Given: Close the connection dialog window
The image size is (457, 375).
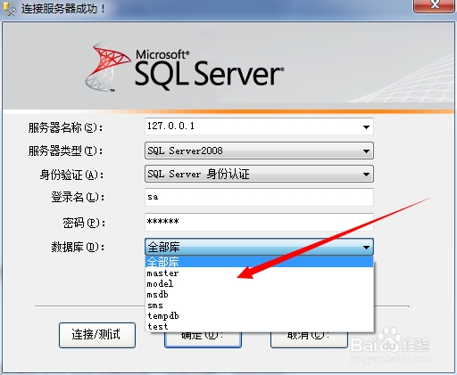Looking at the screenshot, I should point(435,5).
